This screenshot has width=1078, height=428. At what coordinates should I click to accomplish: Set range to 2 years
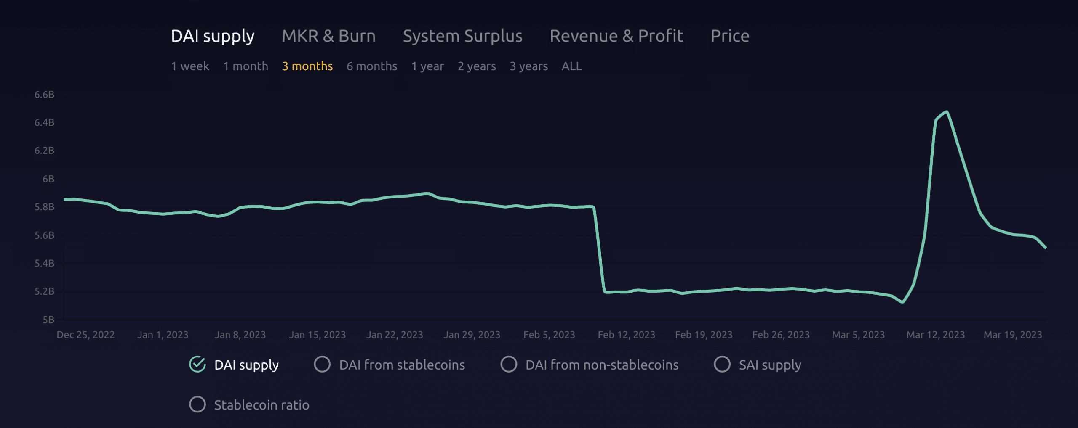[477, 66]
